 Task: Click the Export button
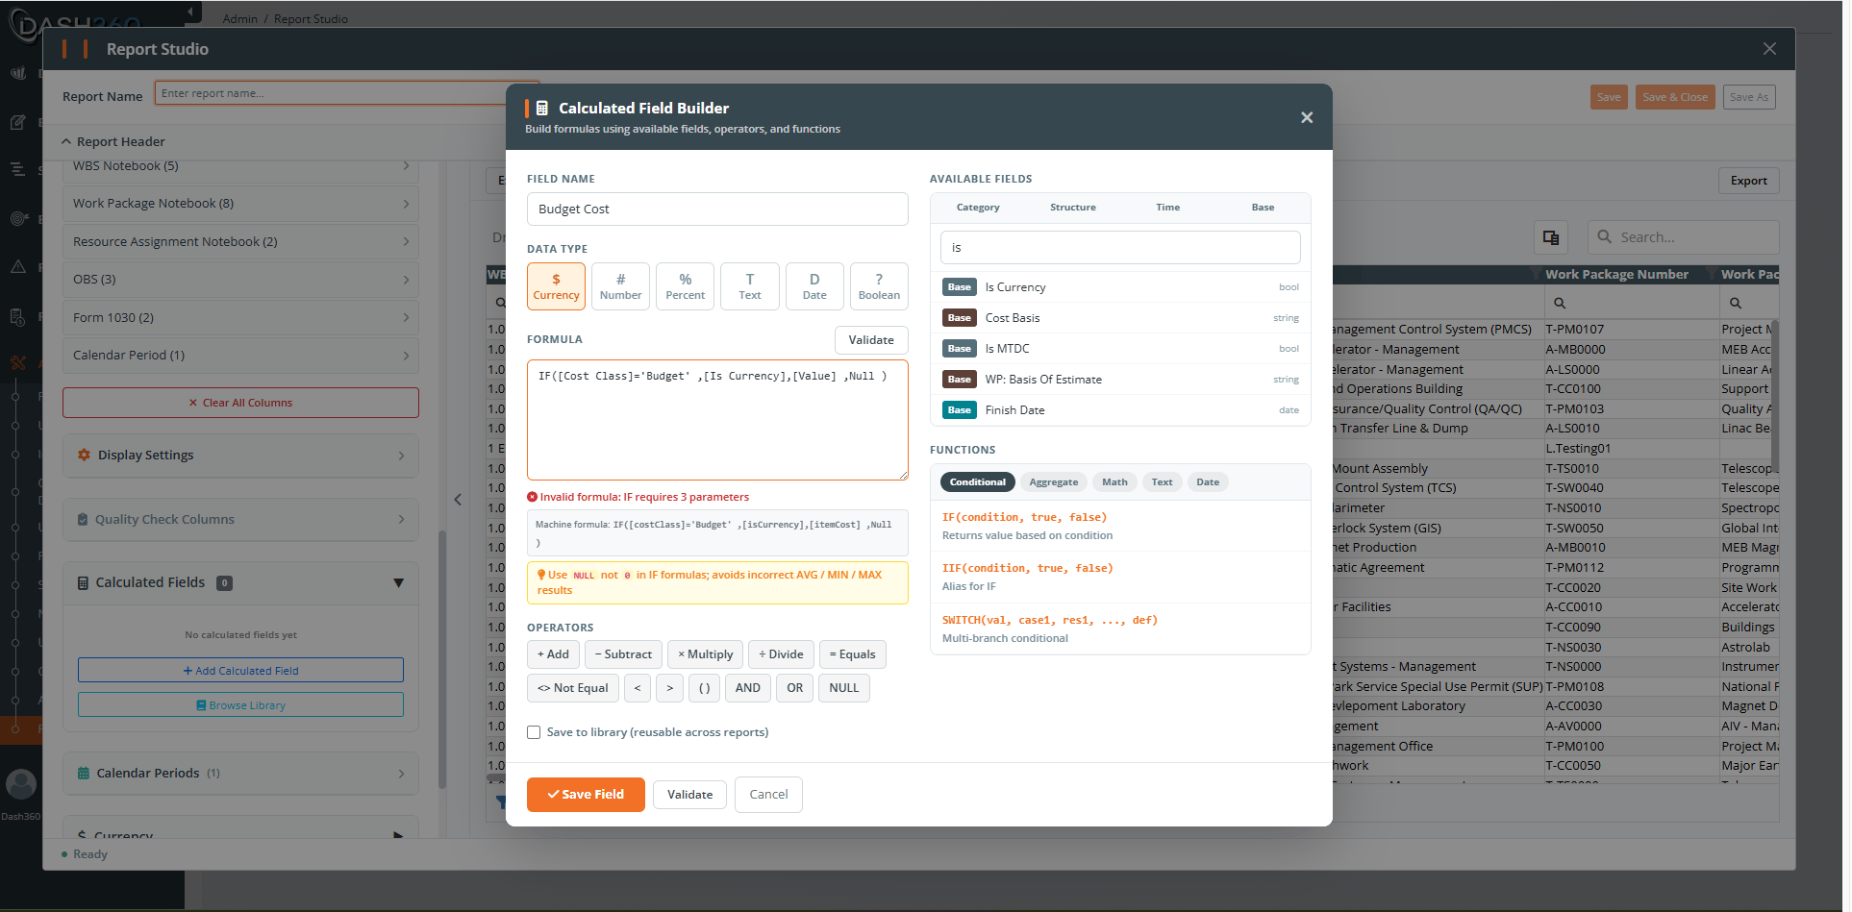pyautogui.click(x=1748, y=181)
